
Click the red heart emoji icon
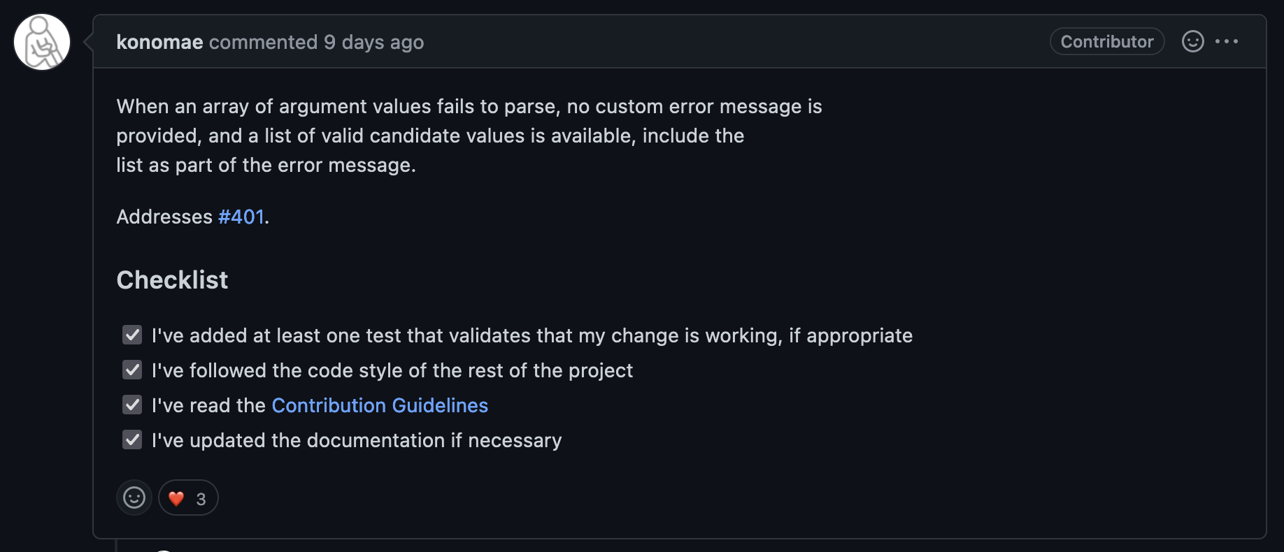(176, 498)
